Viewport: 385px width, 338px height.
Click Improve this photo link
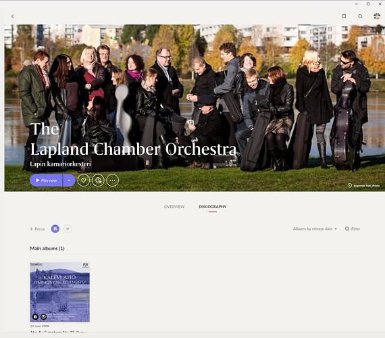click(363, 186)
